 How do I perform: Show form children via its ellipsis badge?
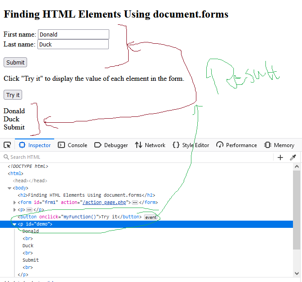point(135,203)
